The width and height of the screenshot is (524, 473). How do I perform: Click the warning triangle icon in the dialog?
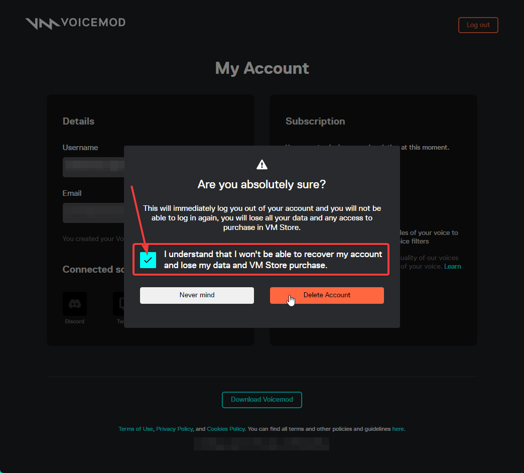[x=261, y=165]
